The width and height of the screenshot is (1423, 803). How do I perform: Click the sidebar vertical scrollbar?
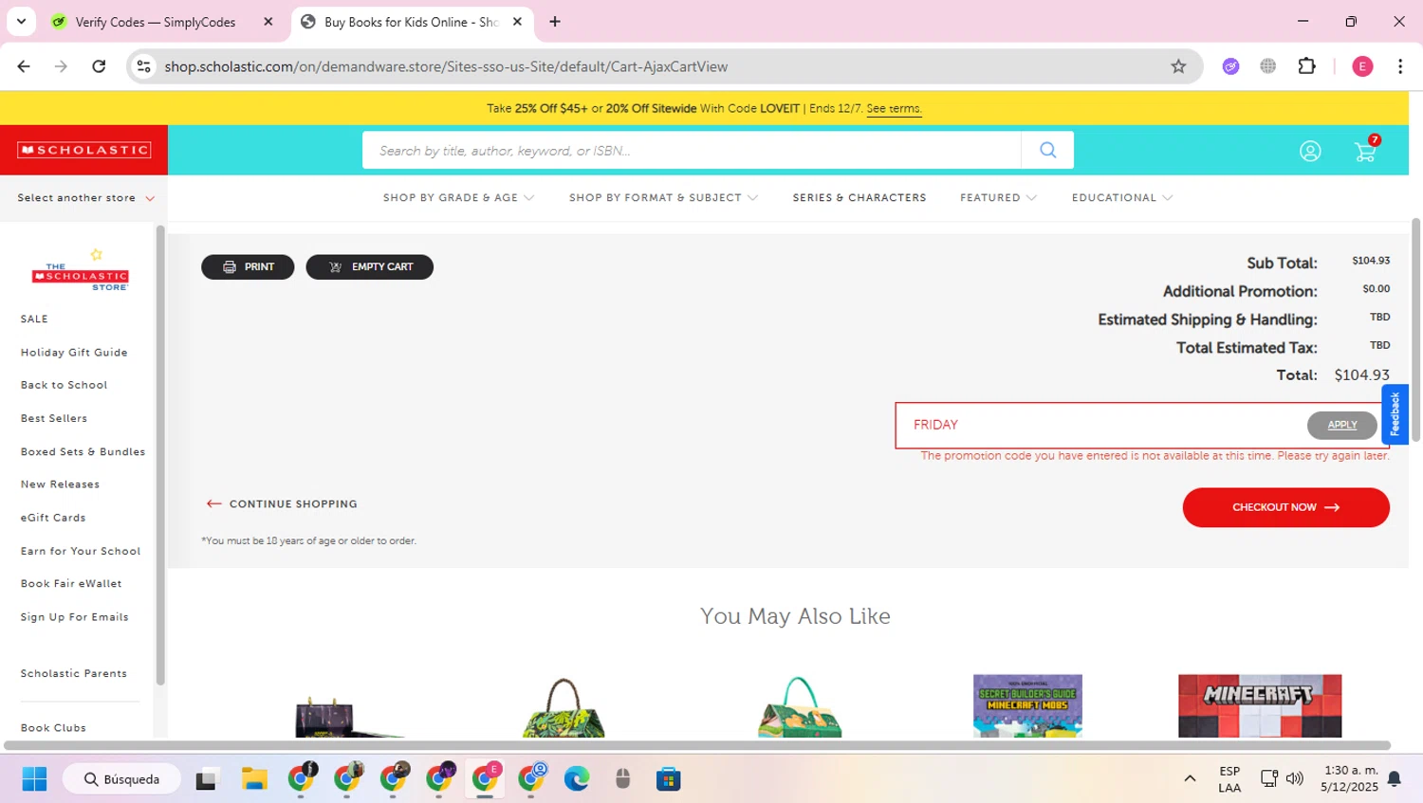pyautogui.click(x=160, y=455)
